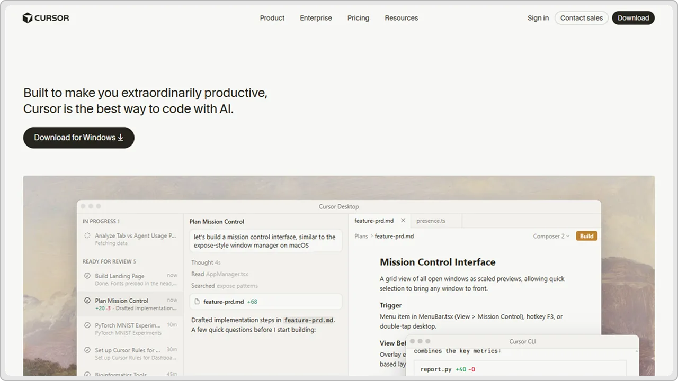
Task: Expand the Thought 4s reasoning section
Action: click(206, 262)
